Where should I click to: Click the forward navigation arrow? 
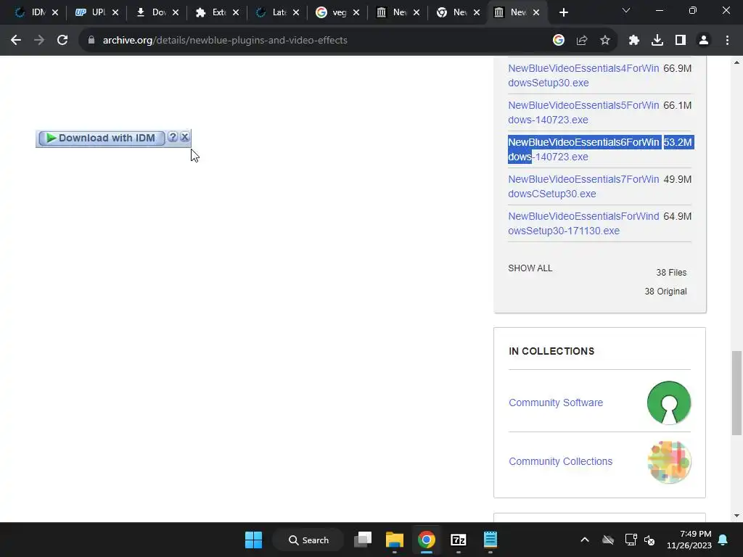pyautogui.click(x=39, y=41)
